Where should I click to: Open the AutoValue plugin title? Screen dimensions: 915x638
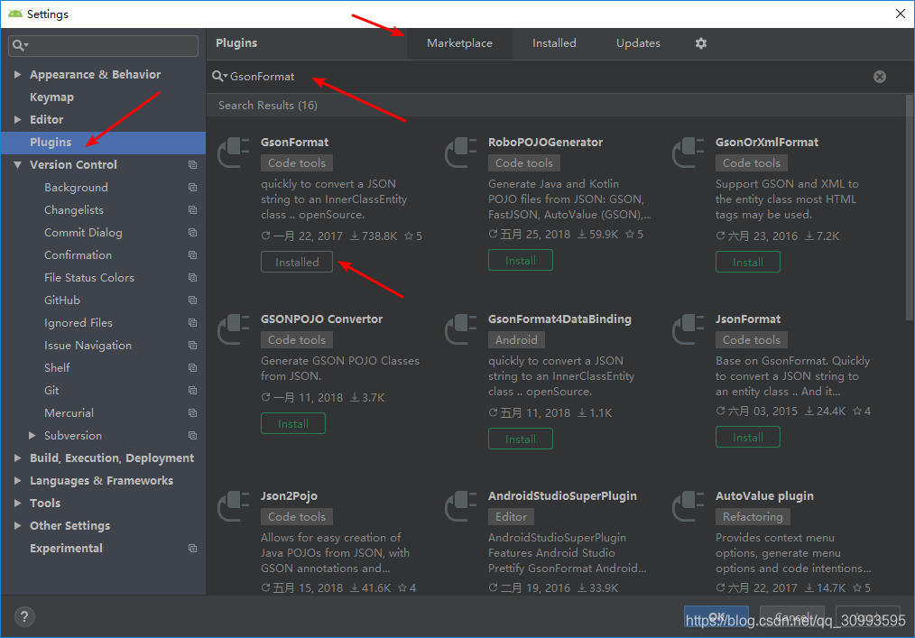(764, 496)
